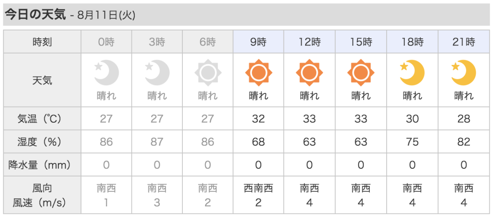Select the 降水量（mm） row label
The height and width of the screenshot is (216, 493).
(42, 165)
